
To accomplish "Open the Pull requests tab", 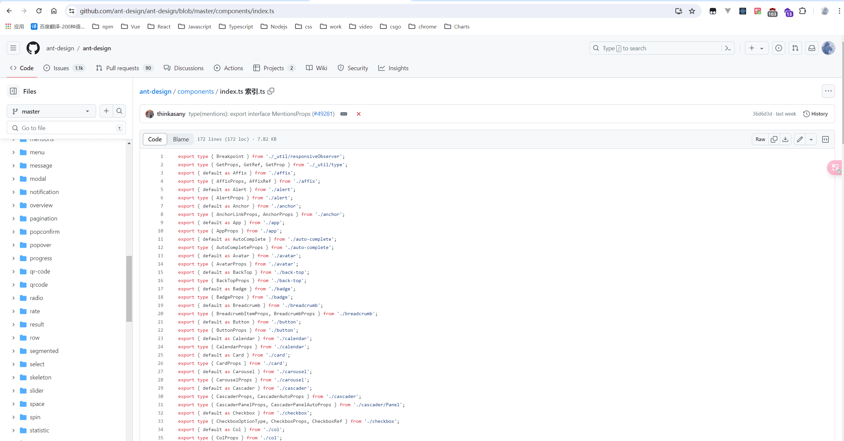I will tap(122, 68).
